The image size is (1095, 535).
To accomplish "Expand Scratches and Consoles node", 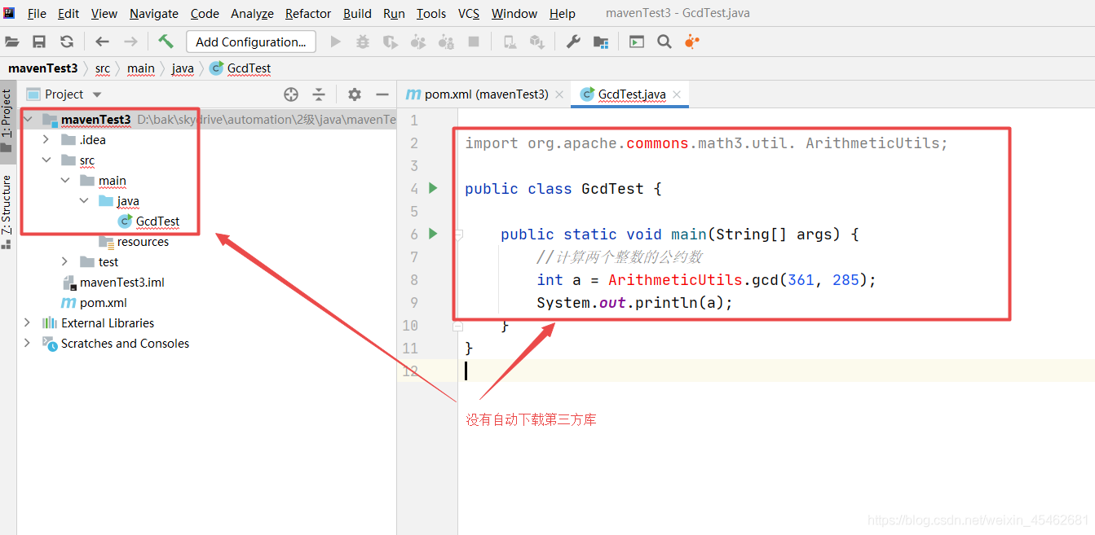I will (28, 344).
